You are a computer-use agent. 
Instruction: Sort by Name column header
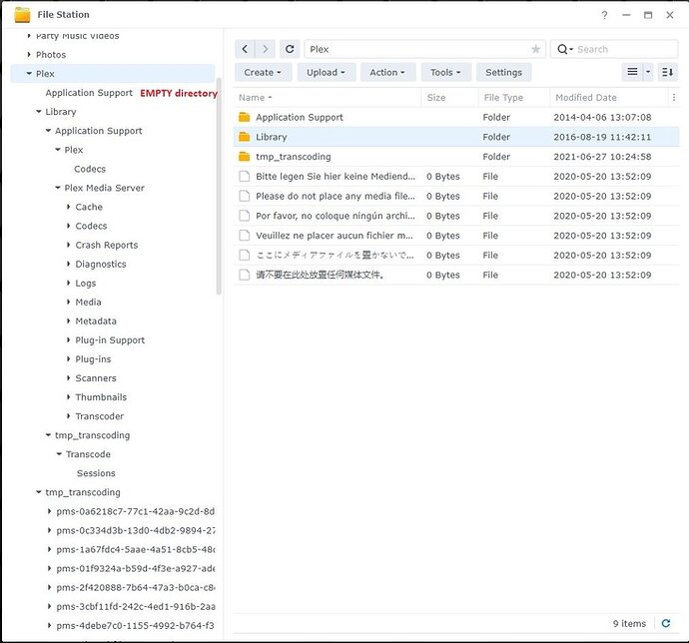click(x=327, y=98)
